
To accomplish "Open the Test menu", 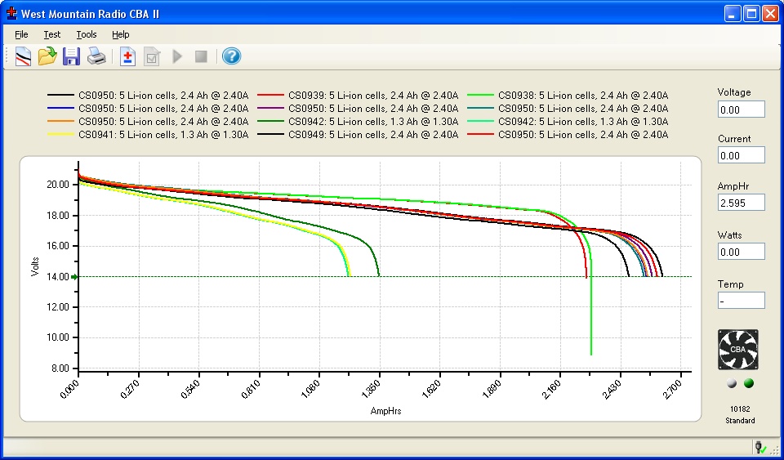I will (52, 34).
